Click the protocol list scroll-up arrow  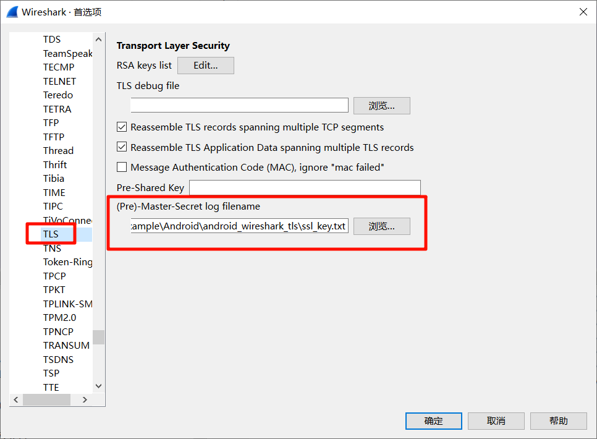[99, 39]
